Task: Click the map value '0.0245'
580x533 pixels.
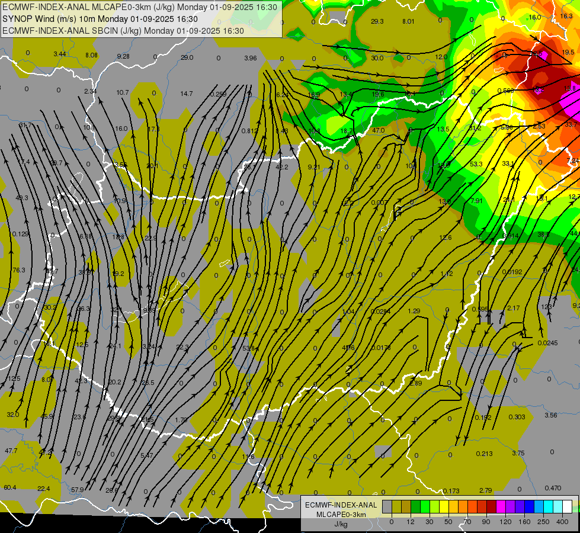Action: [x=548, y=343]
